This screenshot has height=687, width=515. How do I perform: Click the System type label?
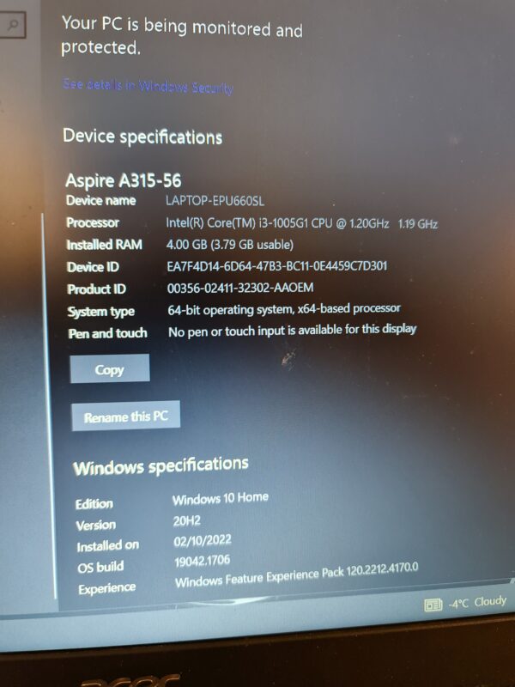(x=101, y=312)
